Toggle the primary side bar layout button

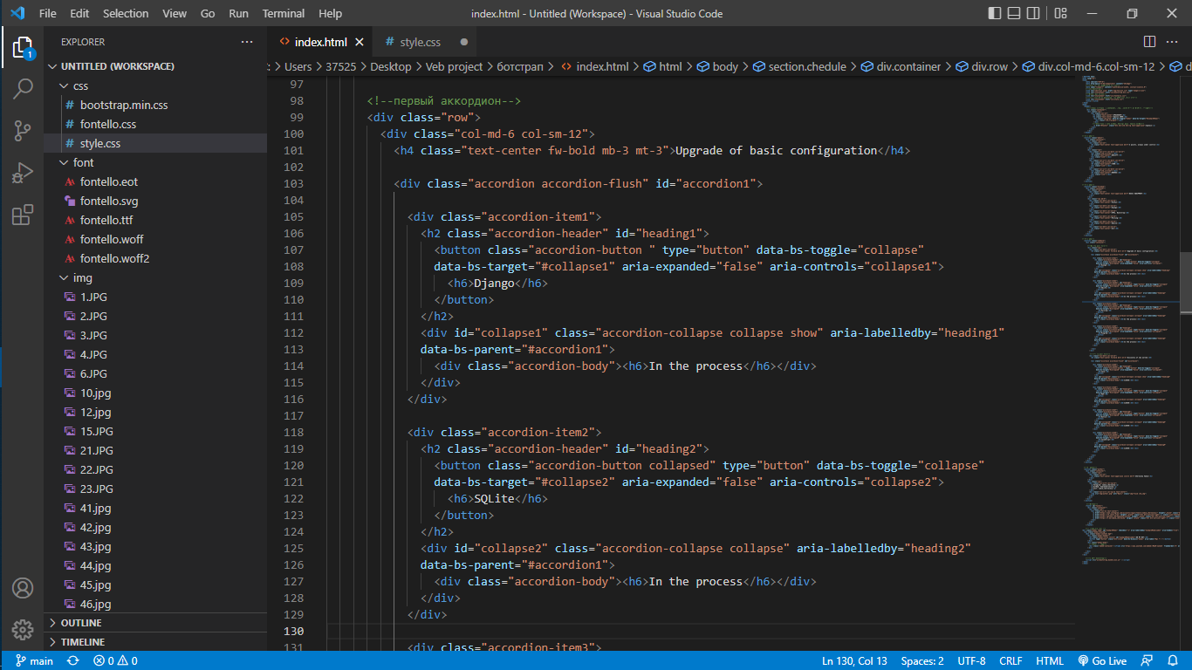point(995,13)
